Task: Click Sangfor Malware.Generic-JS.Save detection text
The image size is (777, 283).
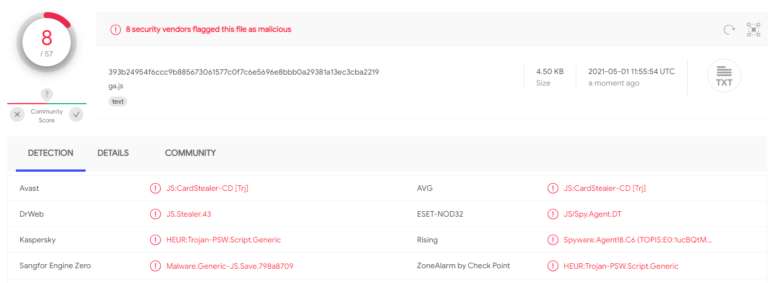Action: click(x=230, y=266)
